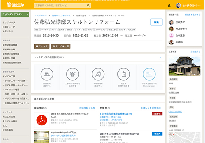Viewport: 205px width, 143px height.
Task: Click 山本里香 pink placeholder avatar
Action: pos(171,35)
